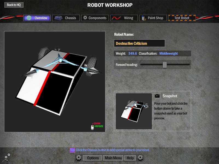The image size is (219, 164).
Task: Launch Test Robot mode
Action: point(182,18)
